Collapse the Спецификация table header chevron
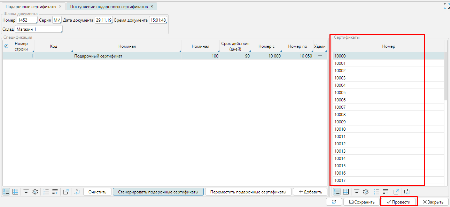This screenshot has height=207, width=450. pyautogui.click(x=6, y=46)
